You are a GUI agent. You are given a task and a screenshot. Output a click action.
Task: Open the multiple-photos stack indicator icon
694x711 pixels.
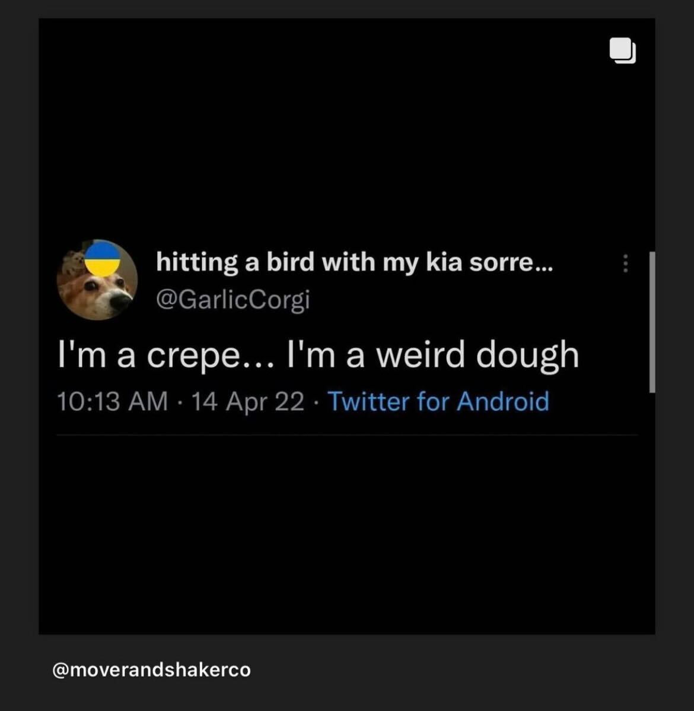[x=622, y=52]
